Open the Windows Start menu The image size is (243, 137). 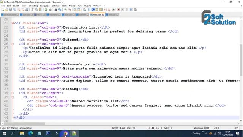click(x=4, y=134)
